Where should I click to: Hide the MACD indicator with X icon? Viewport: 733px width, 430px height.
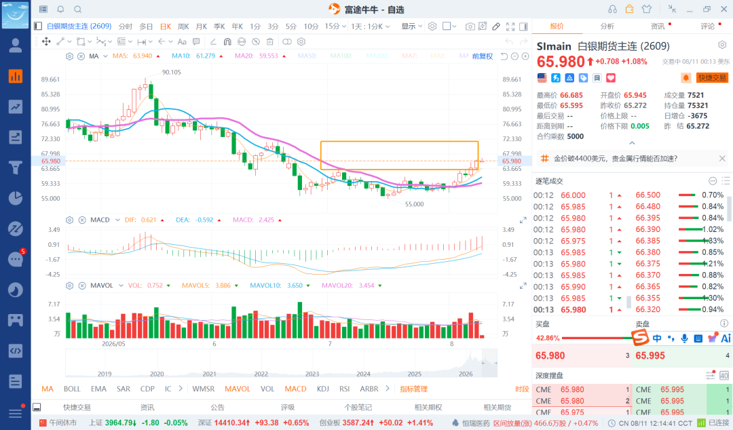tap(82, 220)
